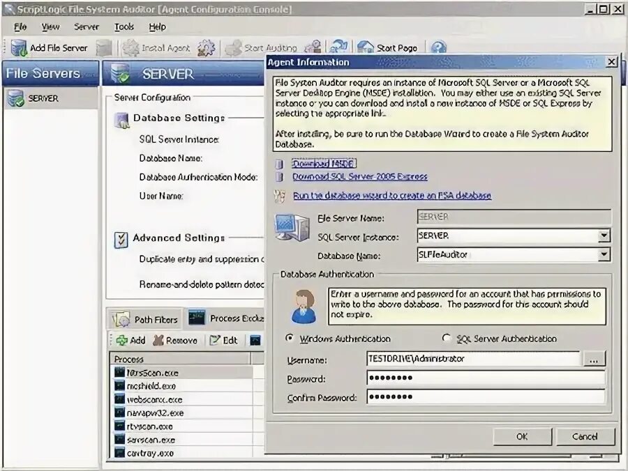628x471 pixels.
Task: Click the Download MSDE link
Action: point(324,164)
